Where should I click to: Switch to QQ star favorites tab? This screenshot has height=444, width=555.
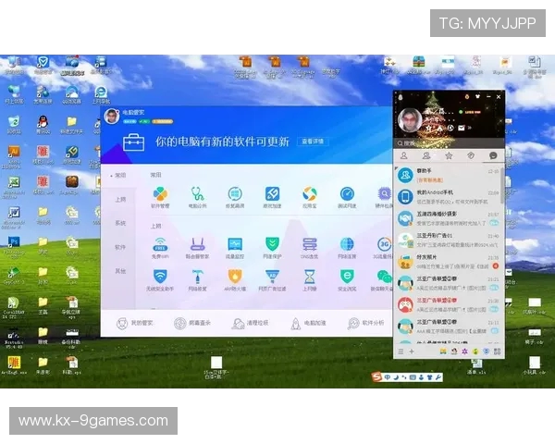(449, 155)
